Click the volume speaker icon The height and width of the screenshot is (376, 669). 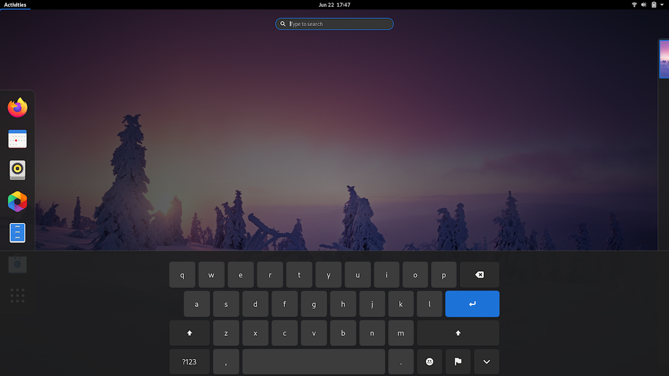[644, 5]
